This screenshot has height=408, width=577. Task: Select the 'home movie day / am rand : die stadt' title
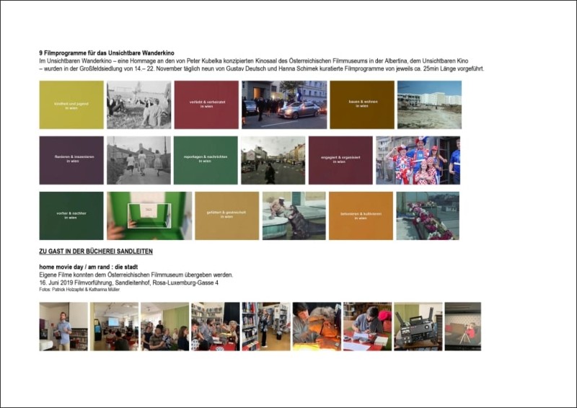(89, 267)
